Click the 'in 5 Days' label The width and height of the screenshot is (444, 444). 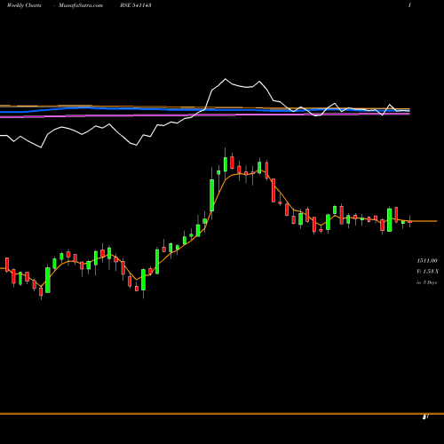pos(426,282)
